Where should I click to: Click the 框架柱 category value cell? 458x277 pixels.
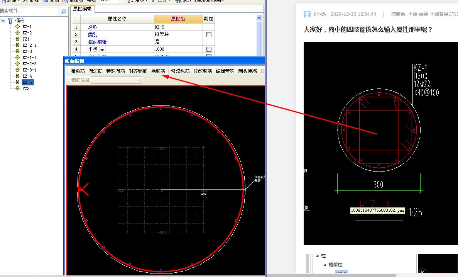(178, 34)
